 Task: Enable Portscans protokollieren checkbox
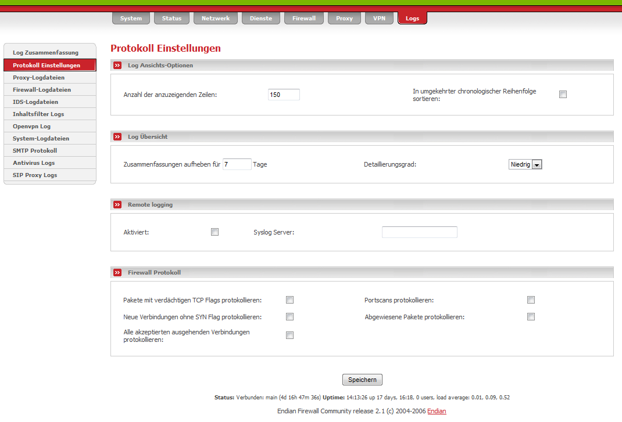coord(531,300)
